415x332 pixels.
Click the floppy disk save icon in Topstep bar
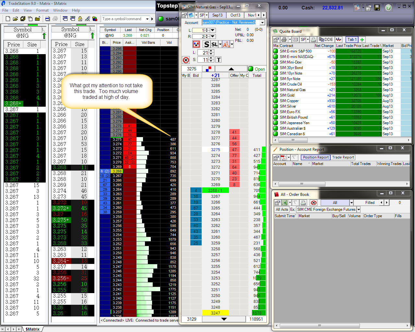point(377,7)
